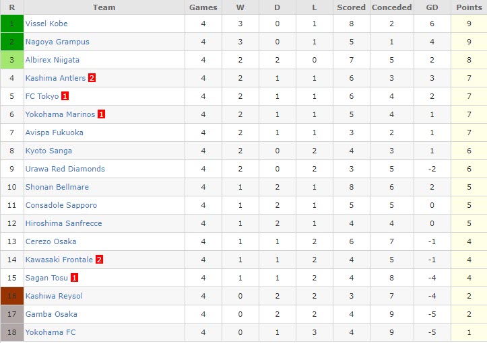Click the Games column header
487x343 pixels.
click(x=203, y=7)
